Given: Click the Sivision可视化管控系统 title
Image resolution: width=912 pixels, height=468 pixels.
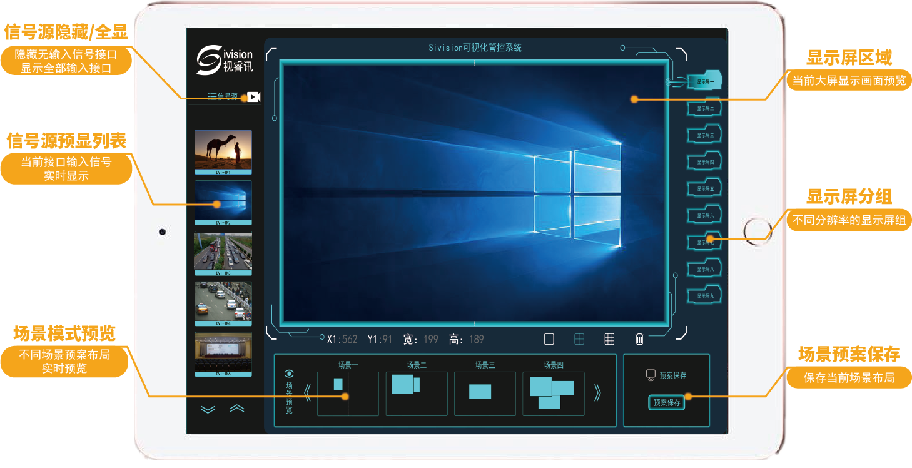Looking at the screenshot, I should coord(475,48).
